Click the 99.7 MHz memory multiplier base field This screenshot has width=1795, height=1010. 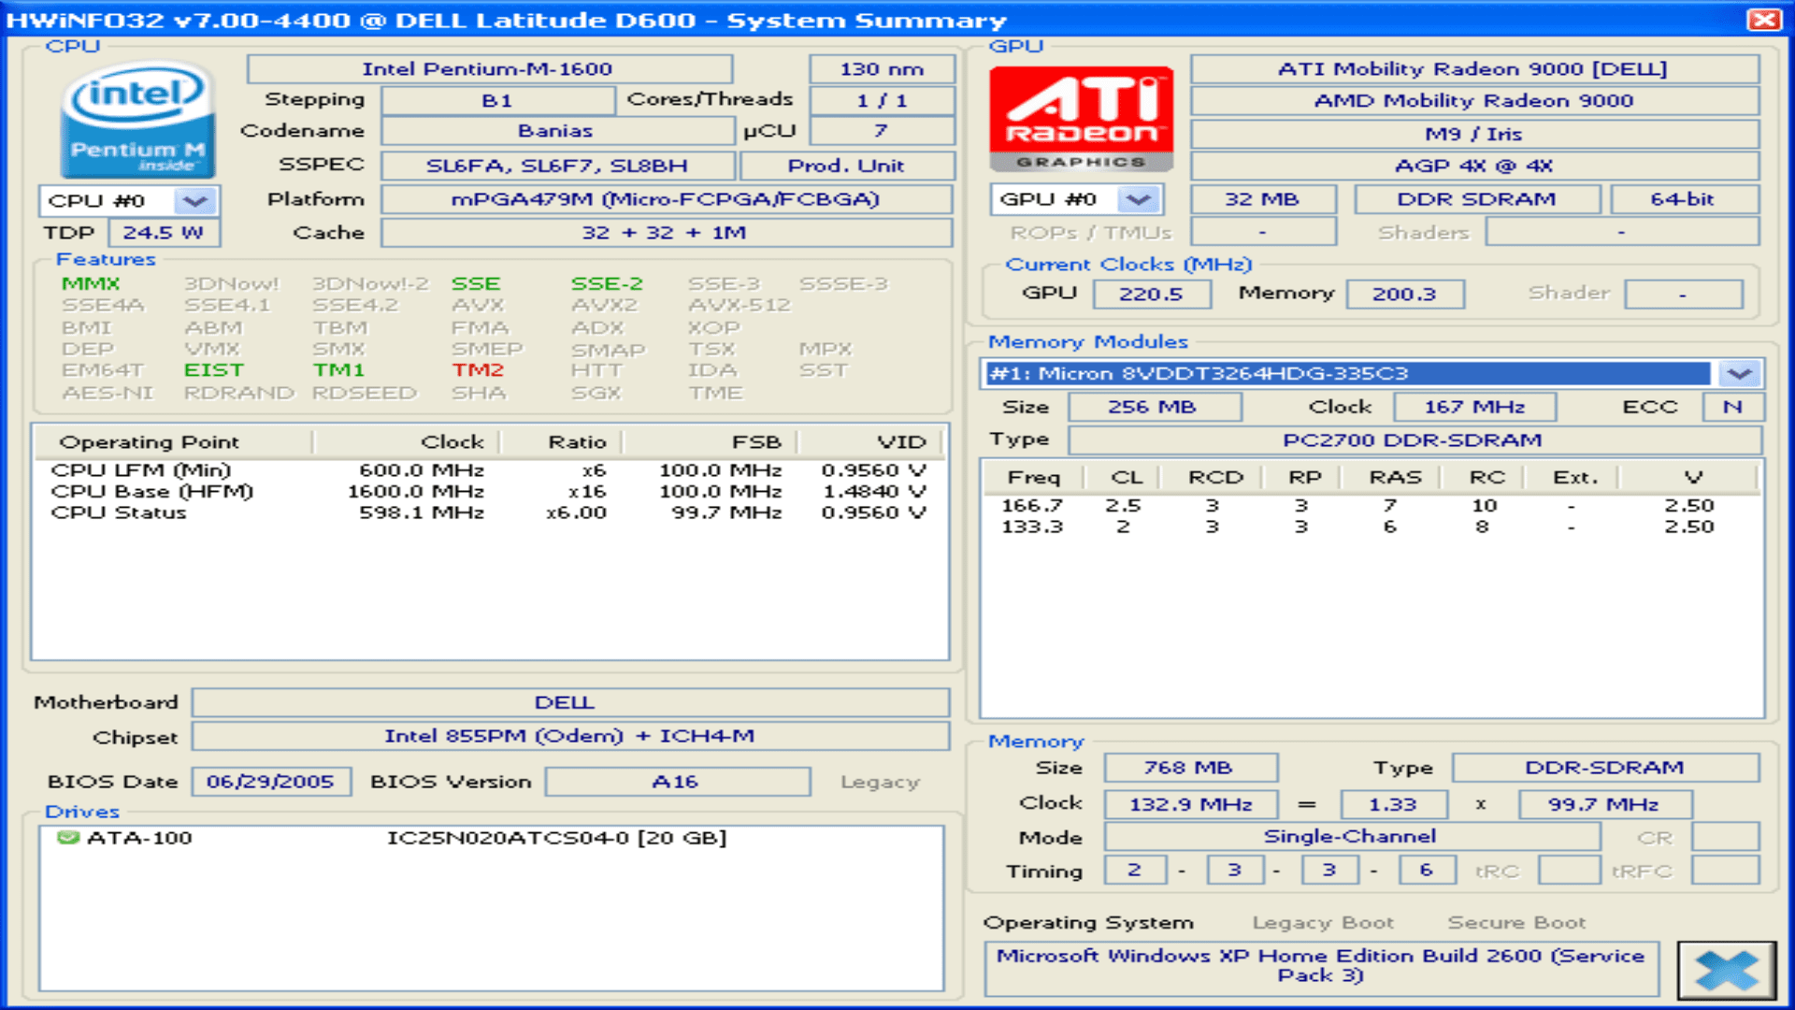[1604, 804]
